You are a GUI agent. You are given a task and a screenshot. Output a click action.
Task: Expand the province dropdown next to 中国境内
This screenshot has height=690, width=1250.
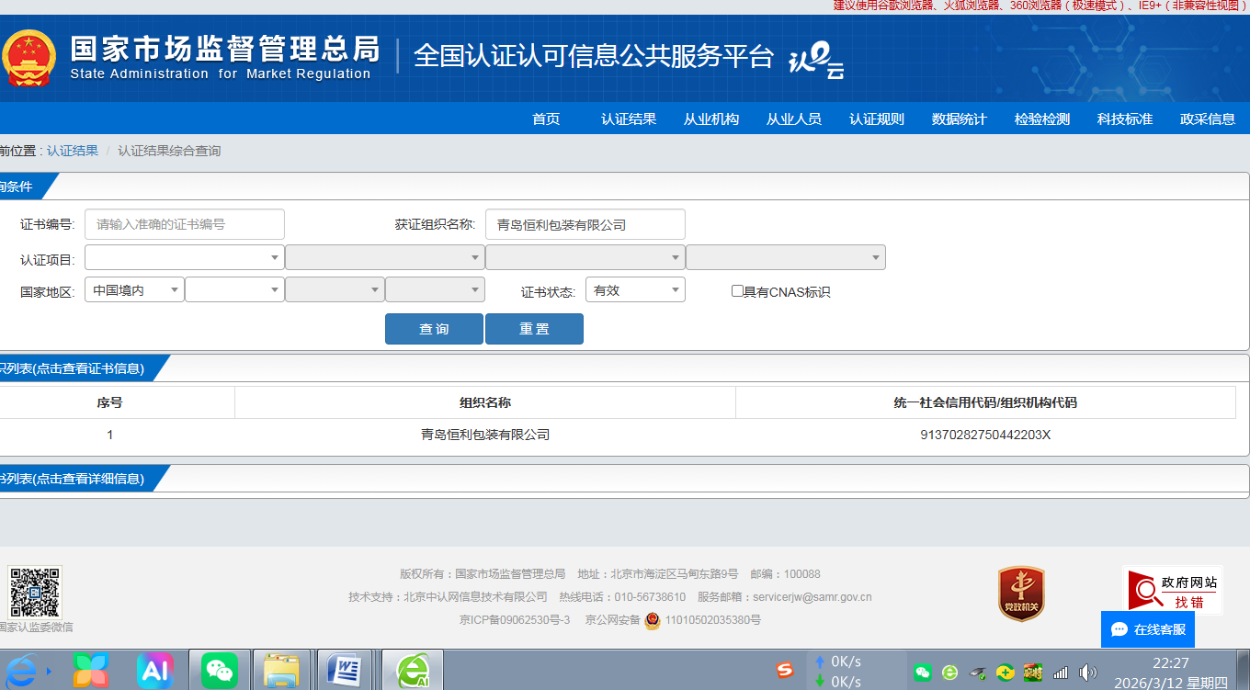click(234, 289)
